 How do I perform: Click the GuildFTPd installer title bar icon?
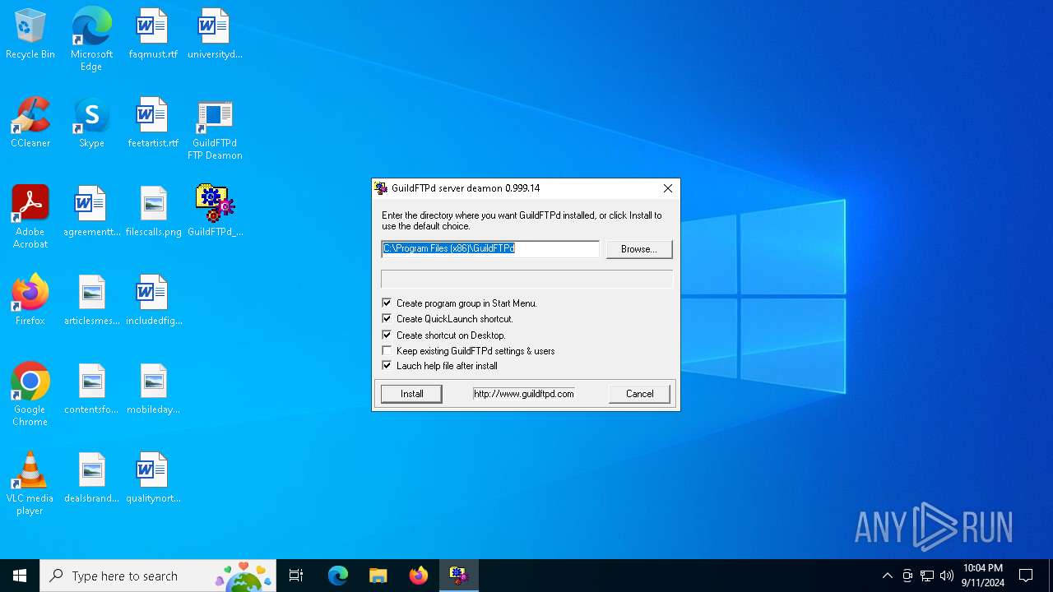(x=381, y=188)
